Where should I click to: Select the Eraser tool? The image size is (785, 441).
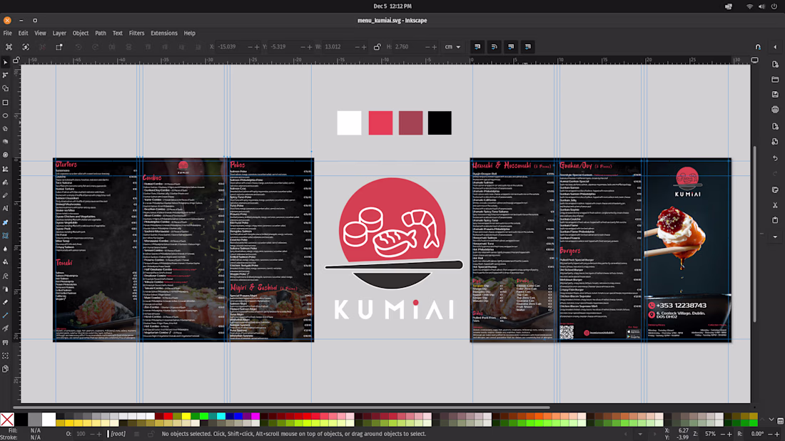[6, 302]
